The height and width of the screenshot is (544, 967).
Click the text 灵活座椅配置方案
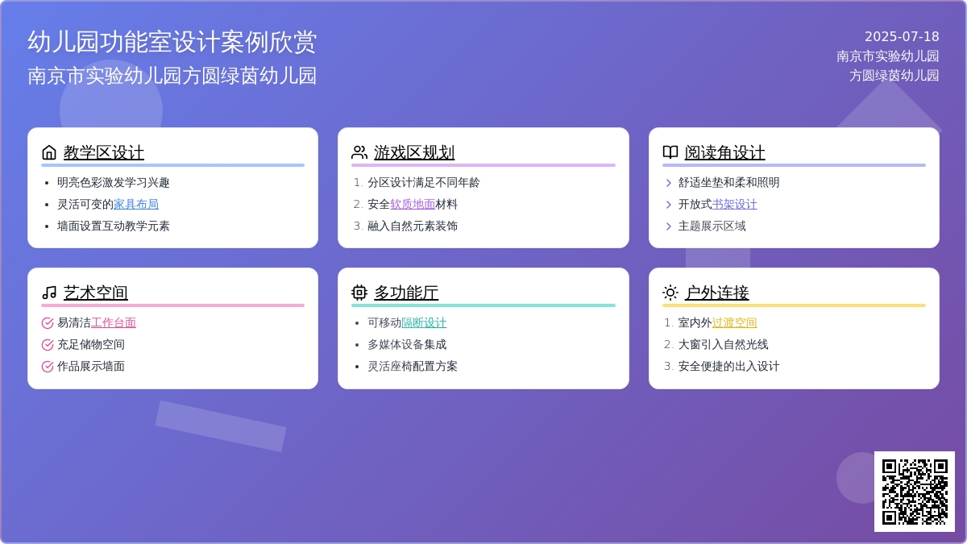[x=413, y=366]
